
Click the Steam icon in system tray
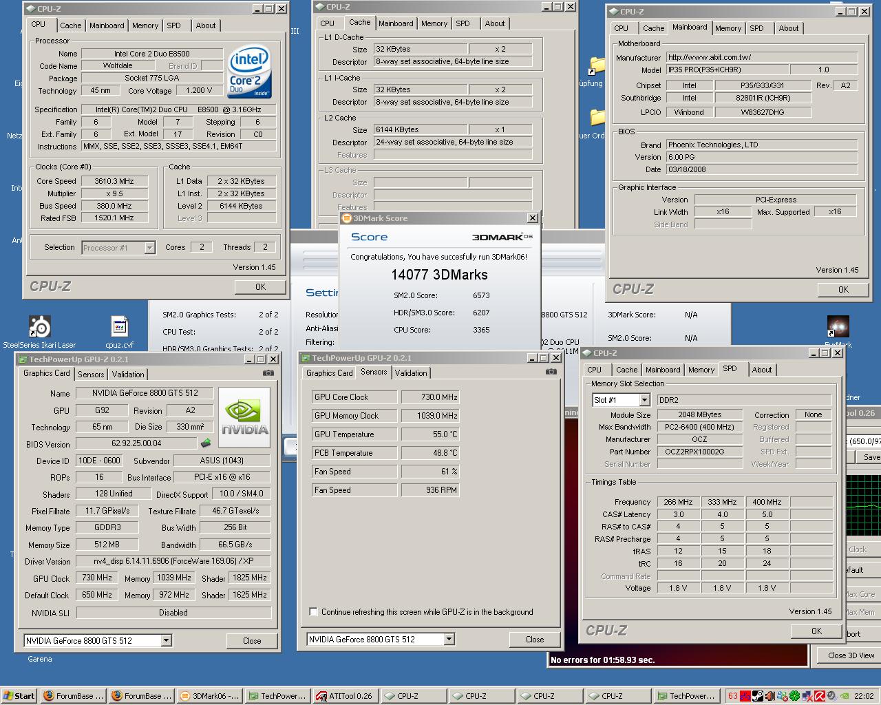click(x=758, y=696)
